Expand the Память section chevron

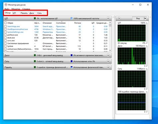[108, 67]
